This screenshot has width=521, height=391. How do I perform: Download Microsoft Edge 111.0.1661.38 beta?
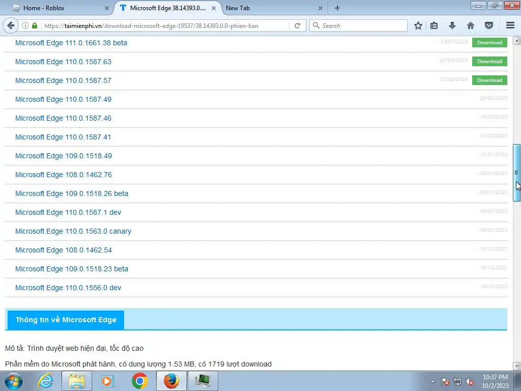point(489,43)
